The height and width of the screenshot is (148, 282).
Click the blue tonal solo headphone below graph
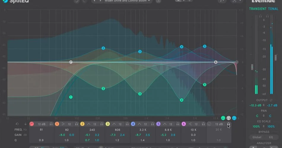234,118
